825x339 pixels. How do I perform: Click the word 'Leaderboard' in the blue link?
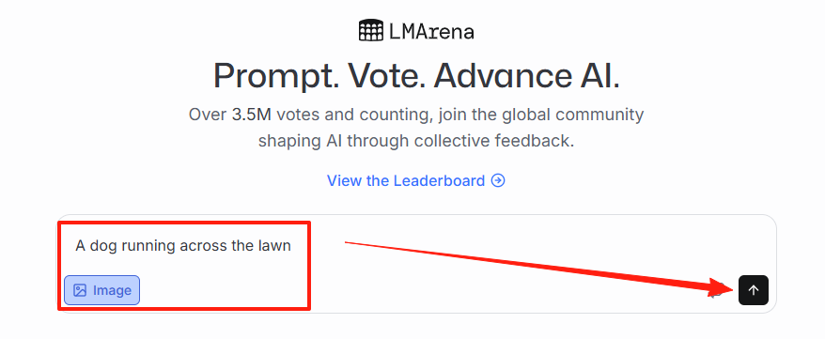(x=439, y=181)
